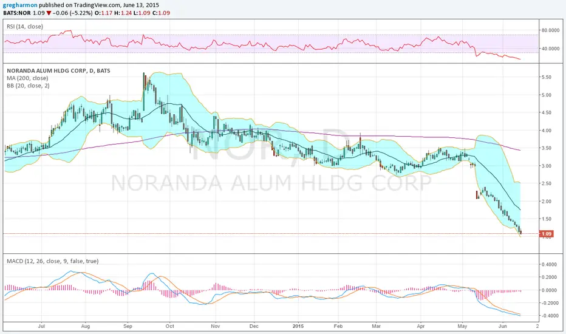
Task: Click the 0.2000 MACD axis label
Action: tap(550, 278)
